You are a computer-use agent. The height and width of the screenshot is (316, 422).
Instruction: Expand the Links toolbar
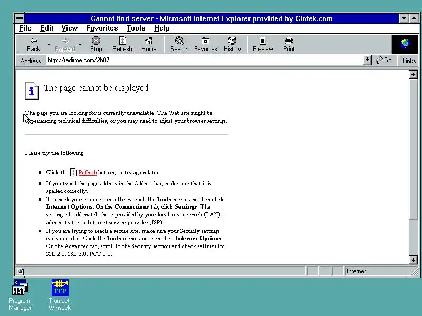tap(409, 61)
